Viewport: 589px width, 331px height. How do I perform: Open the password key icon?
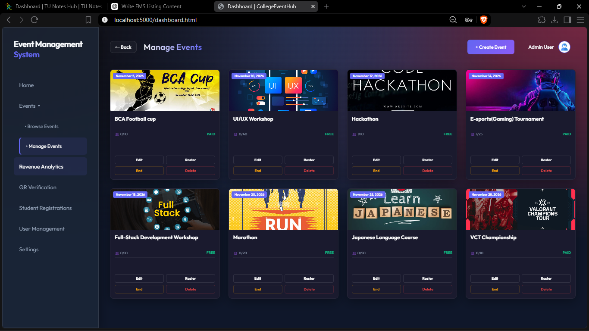[x=469, y=20]
